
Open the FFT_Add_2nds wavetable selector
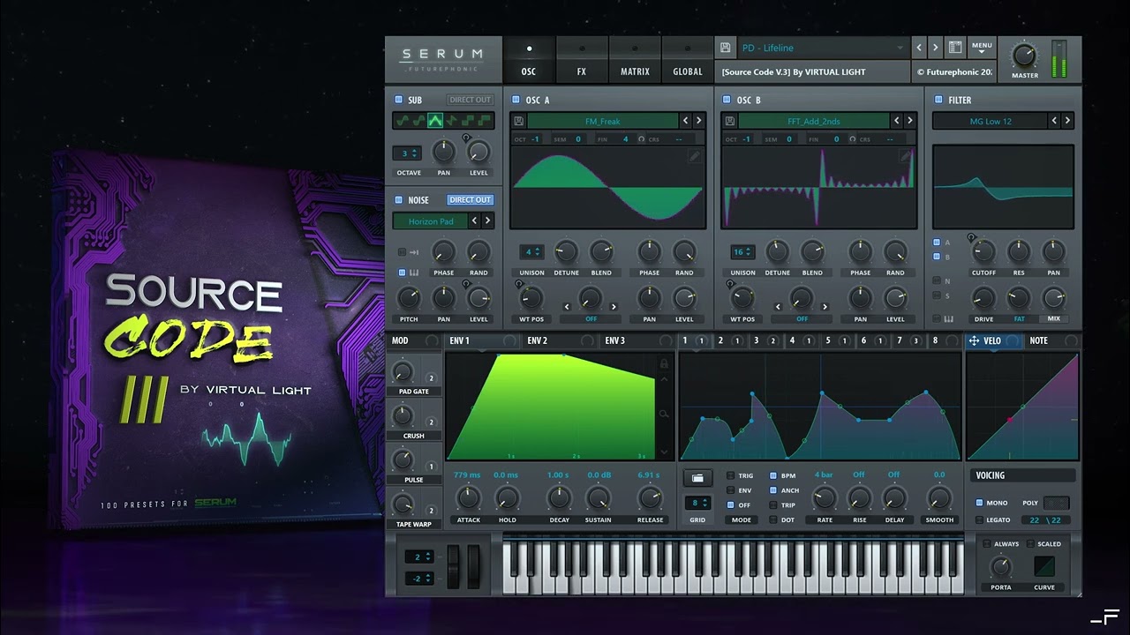(x=814, y=121)
